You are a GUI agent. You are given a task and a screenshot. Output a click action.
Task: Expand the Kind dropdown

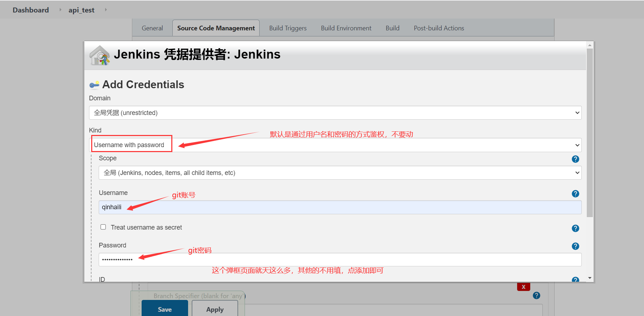coord(335,145)
